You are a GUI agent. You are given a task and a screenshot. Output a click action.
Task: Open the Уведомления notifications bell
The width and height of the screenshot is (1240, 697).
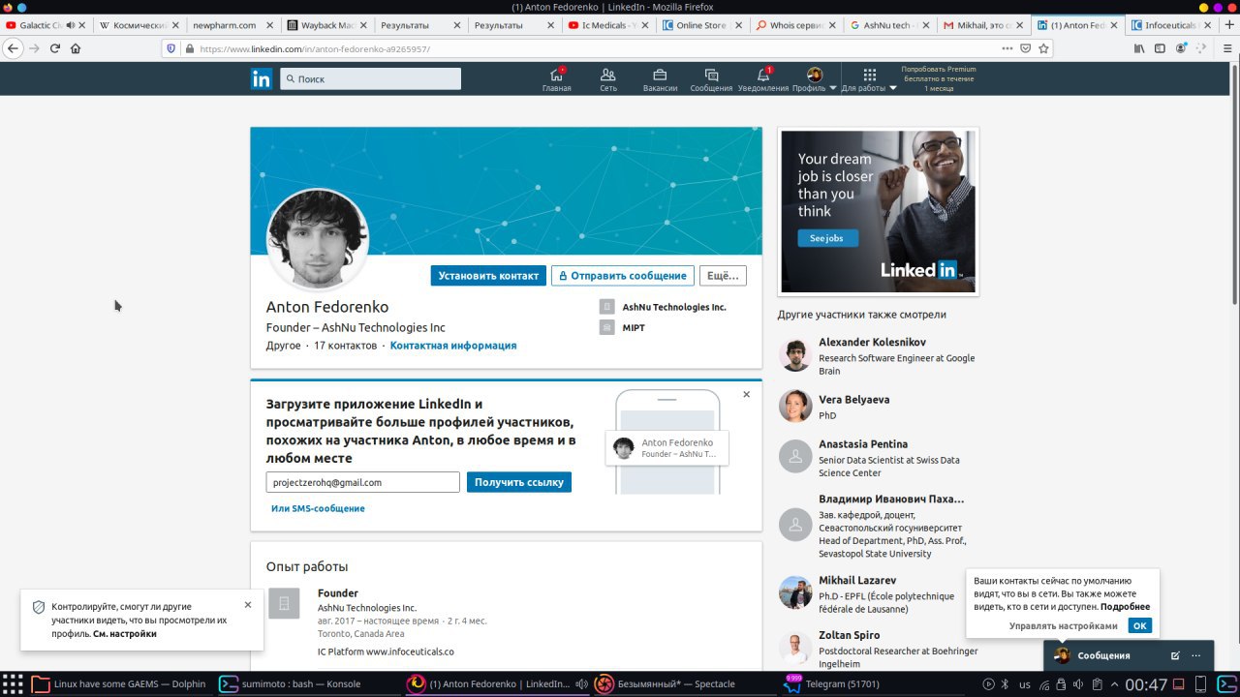763,79
